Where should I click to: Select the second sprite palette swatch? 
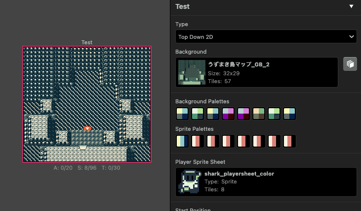(198, 141)
